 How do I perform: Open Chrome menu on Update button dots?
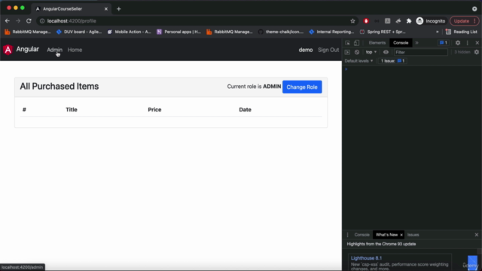[x=475, y=21]
